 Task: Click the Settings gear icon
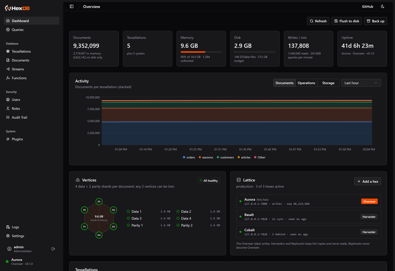(8, 236)
